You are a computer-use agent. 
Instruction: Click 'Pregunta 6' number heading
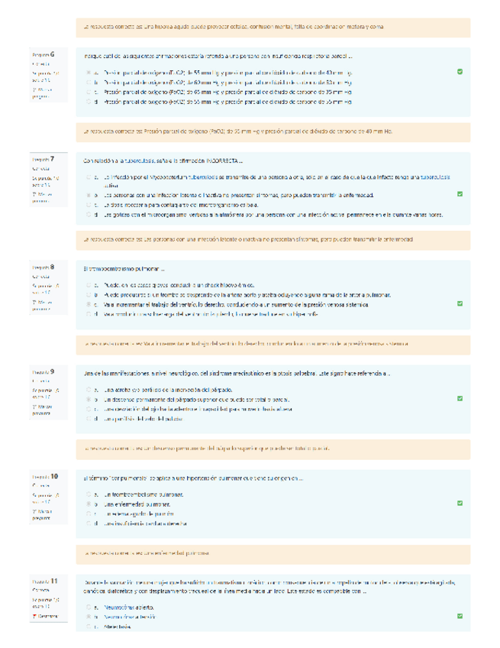click(x=44, y=54)
